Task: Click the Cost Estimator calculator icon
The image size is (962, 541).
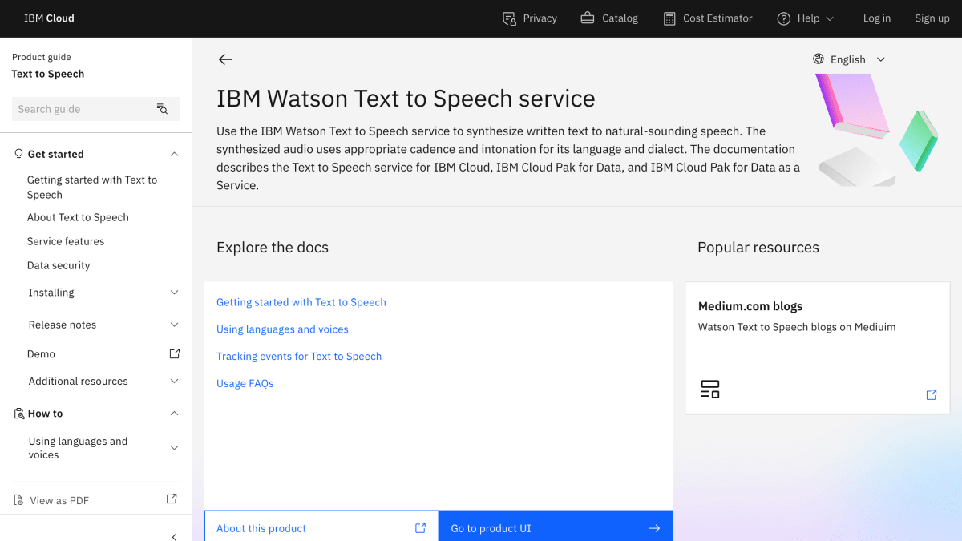Action: (669, 18)
